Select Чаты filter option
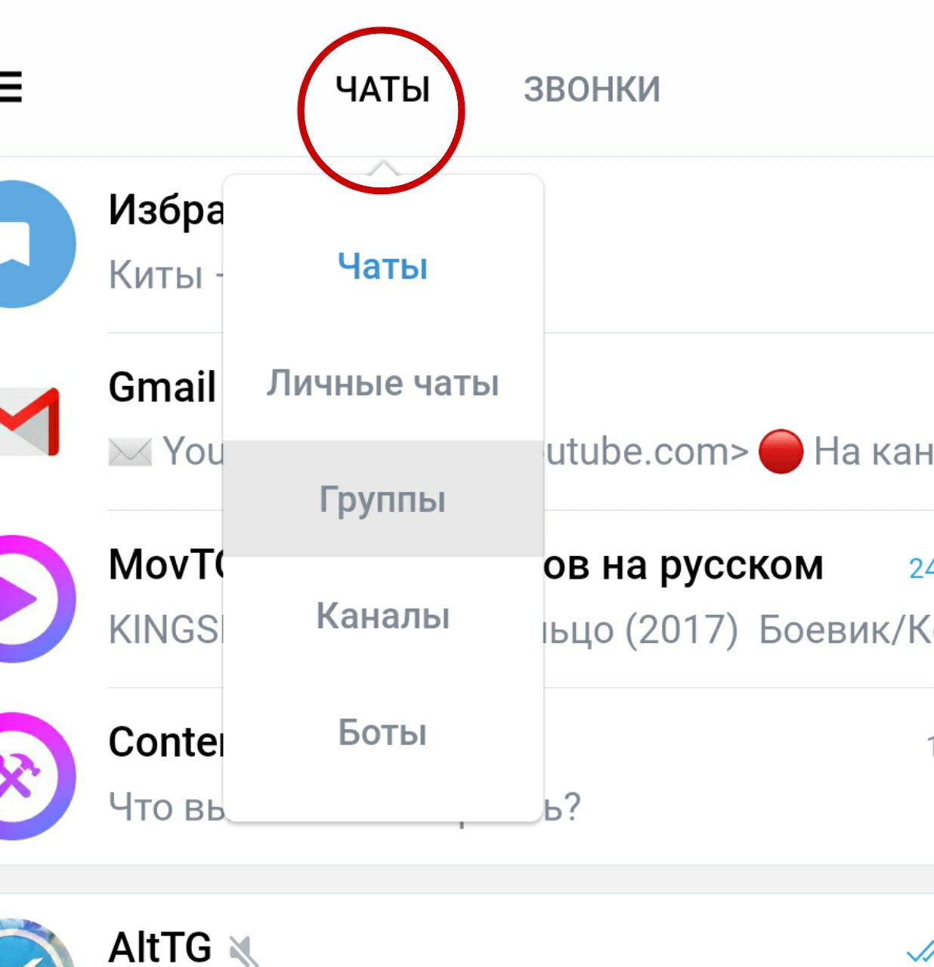The width and height of the screenshot is (934, 967). tap(383, 267)
